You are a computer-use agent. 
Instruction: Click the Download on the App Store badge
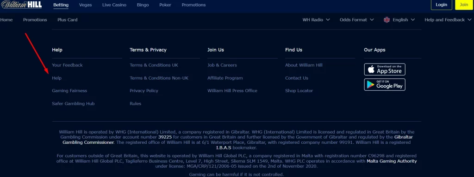coord(385,69)
